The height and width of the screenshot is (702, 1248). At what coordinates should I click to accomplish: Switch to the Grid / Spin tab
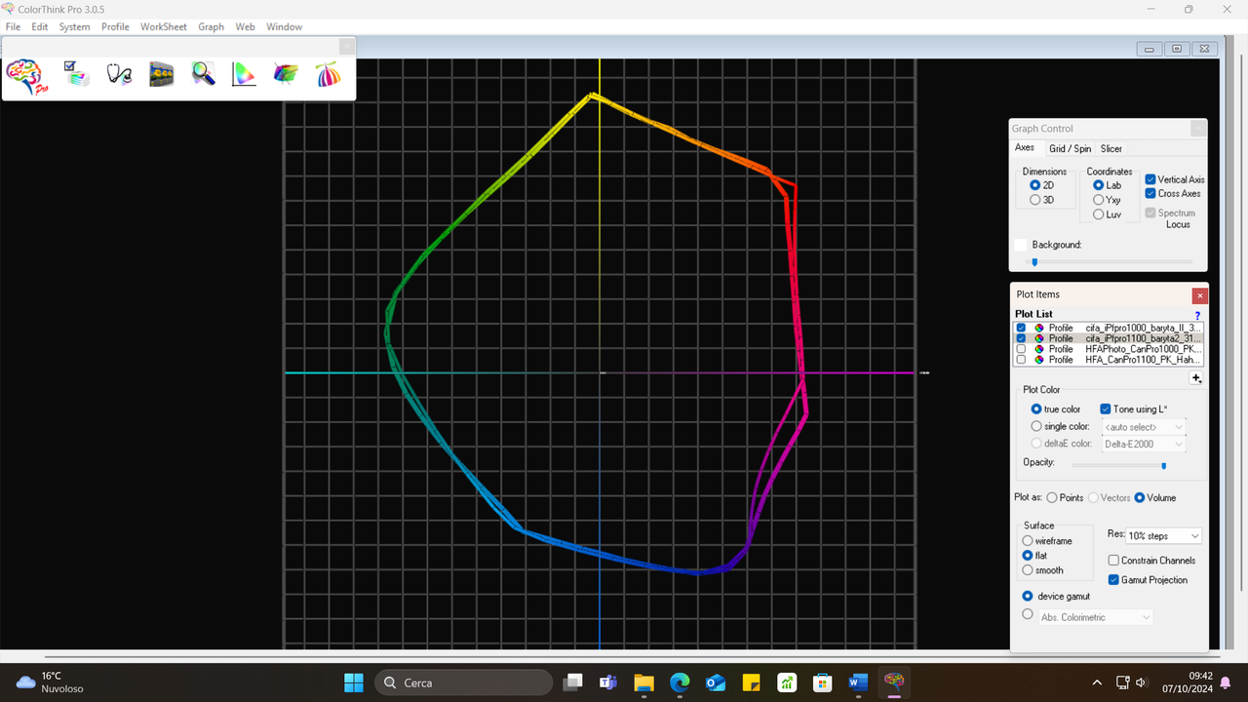[1070, 148]
